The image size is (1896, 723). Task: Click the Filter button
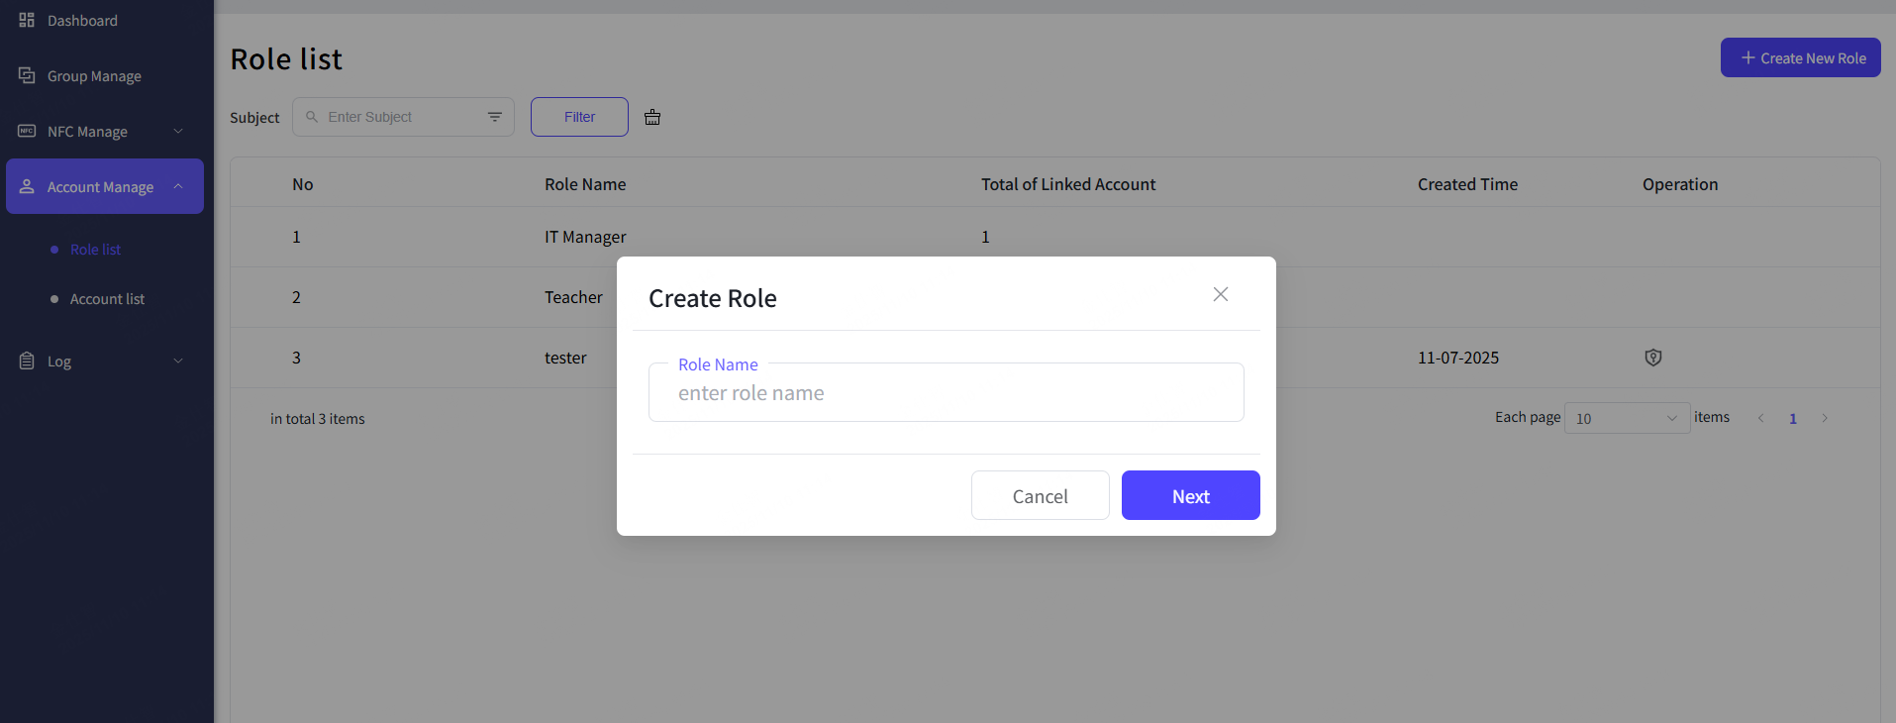point(579,117)
